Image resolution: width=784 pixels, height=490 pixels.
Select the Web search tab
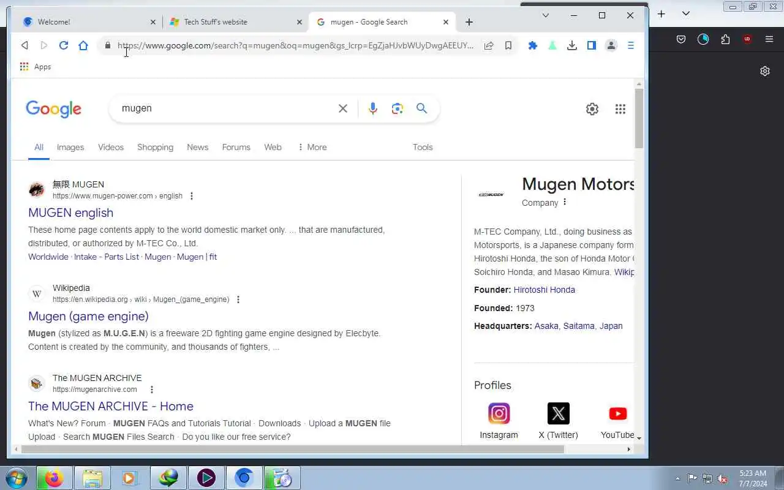[273, 147]
